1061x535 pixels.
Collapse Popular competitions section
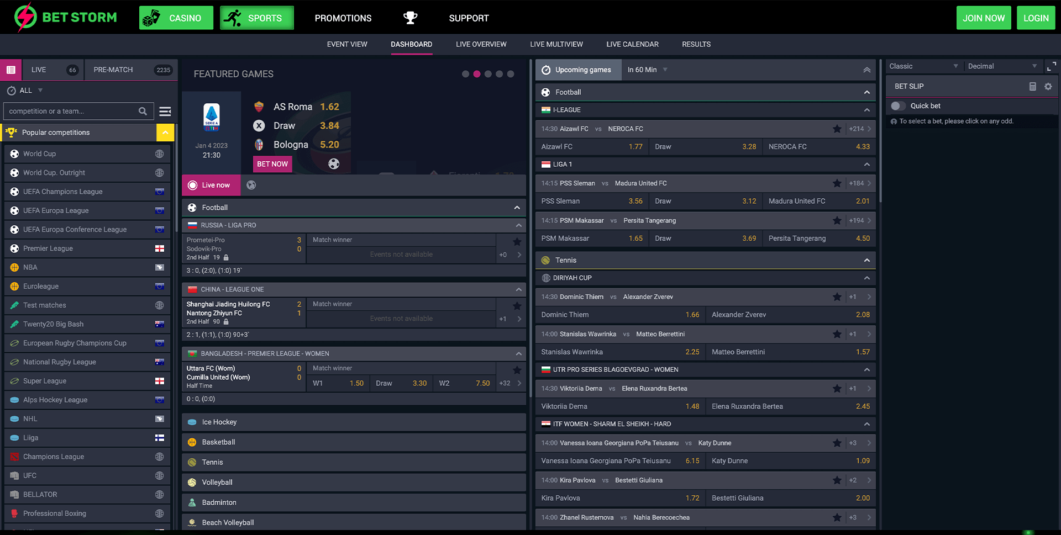pyautogui.click(x=165, y=133)
